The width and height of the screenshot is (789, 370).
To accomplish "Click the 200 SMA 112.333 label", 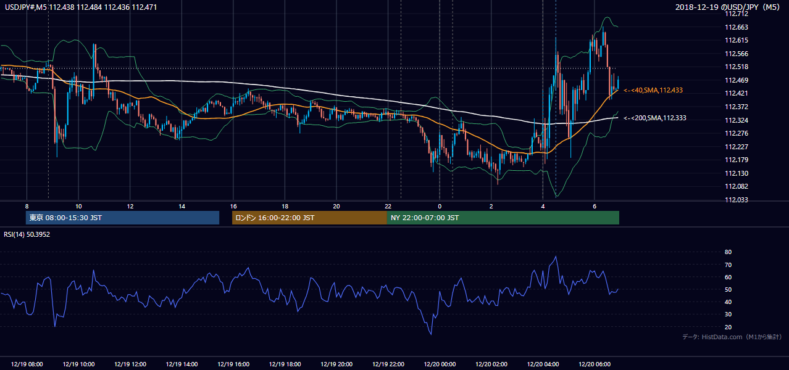I will tap(654, 118).
